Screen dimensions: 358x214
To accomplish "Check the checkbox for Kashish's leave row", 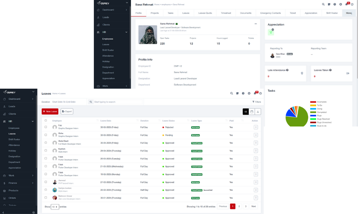I will point(46,151).
